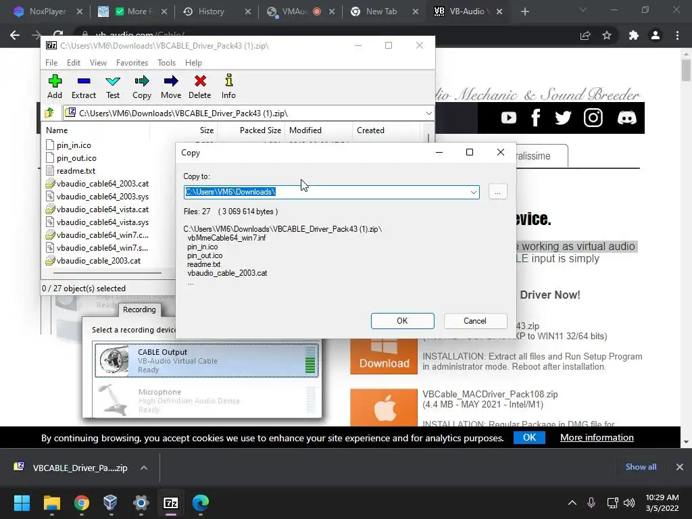
Task: Open the View menu in 7-Zip
Action: click(98, 63)
